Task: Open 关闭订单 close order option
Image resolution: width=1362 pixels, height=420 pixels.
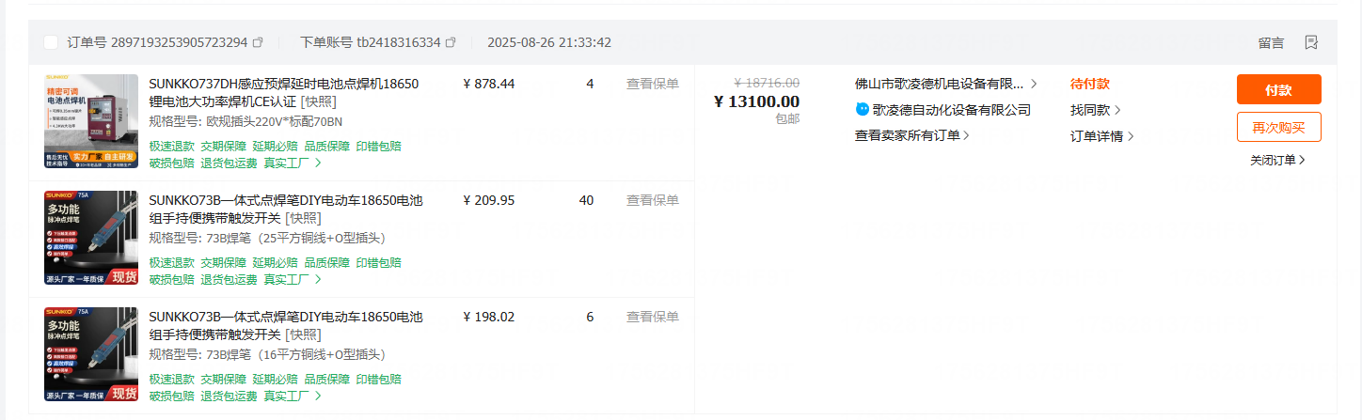Action: point(1278,160)
